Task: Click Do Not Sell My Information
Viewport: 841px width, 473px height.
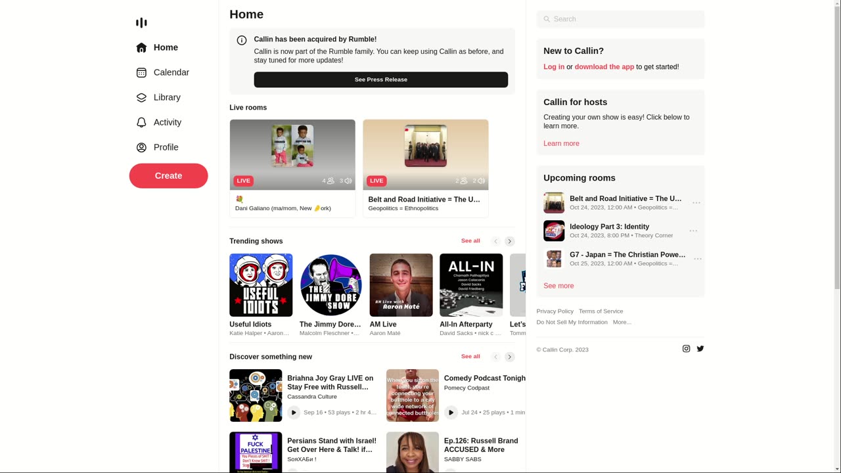Action: 572,323
